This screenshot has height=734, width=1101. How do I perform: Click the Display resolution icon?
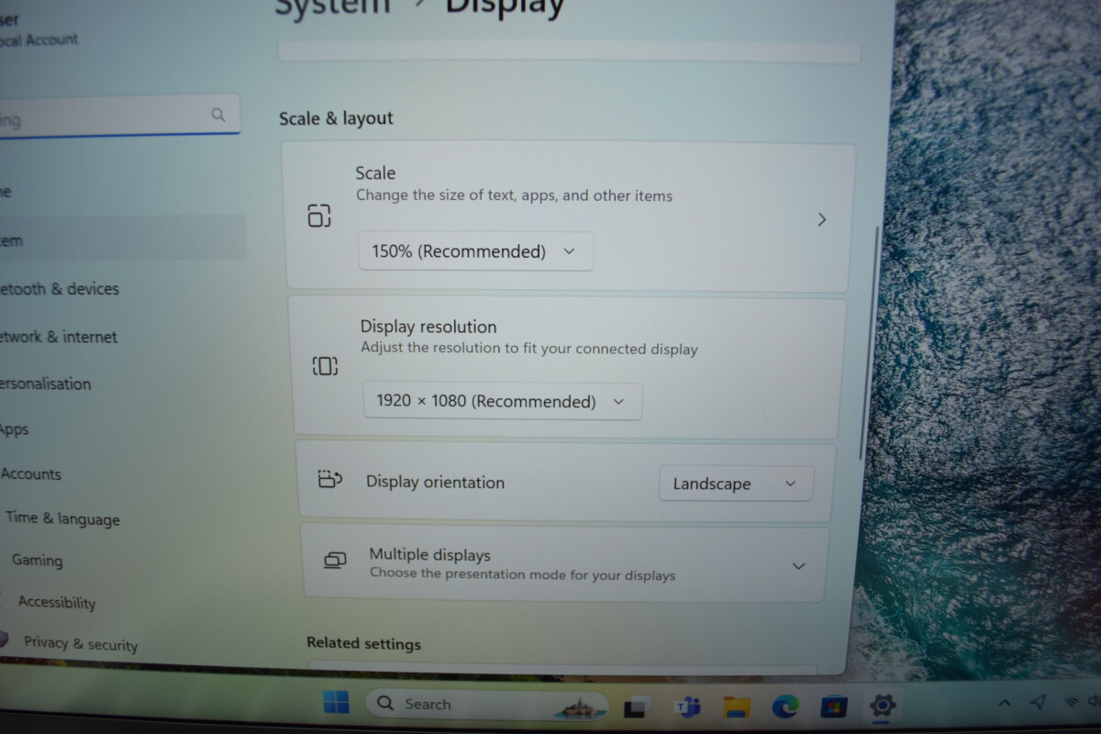(325, 366)
